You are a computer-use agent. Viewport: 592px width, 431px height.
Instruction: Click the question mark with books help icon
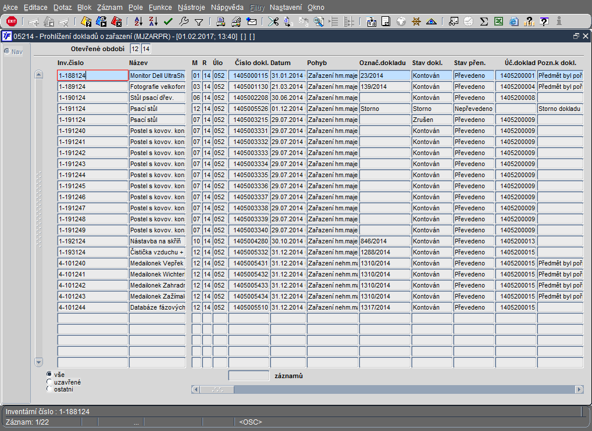click(529, 21)
